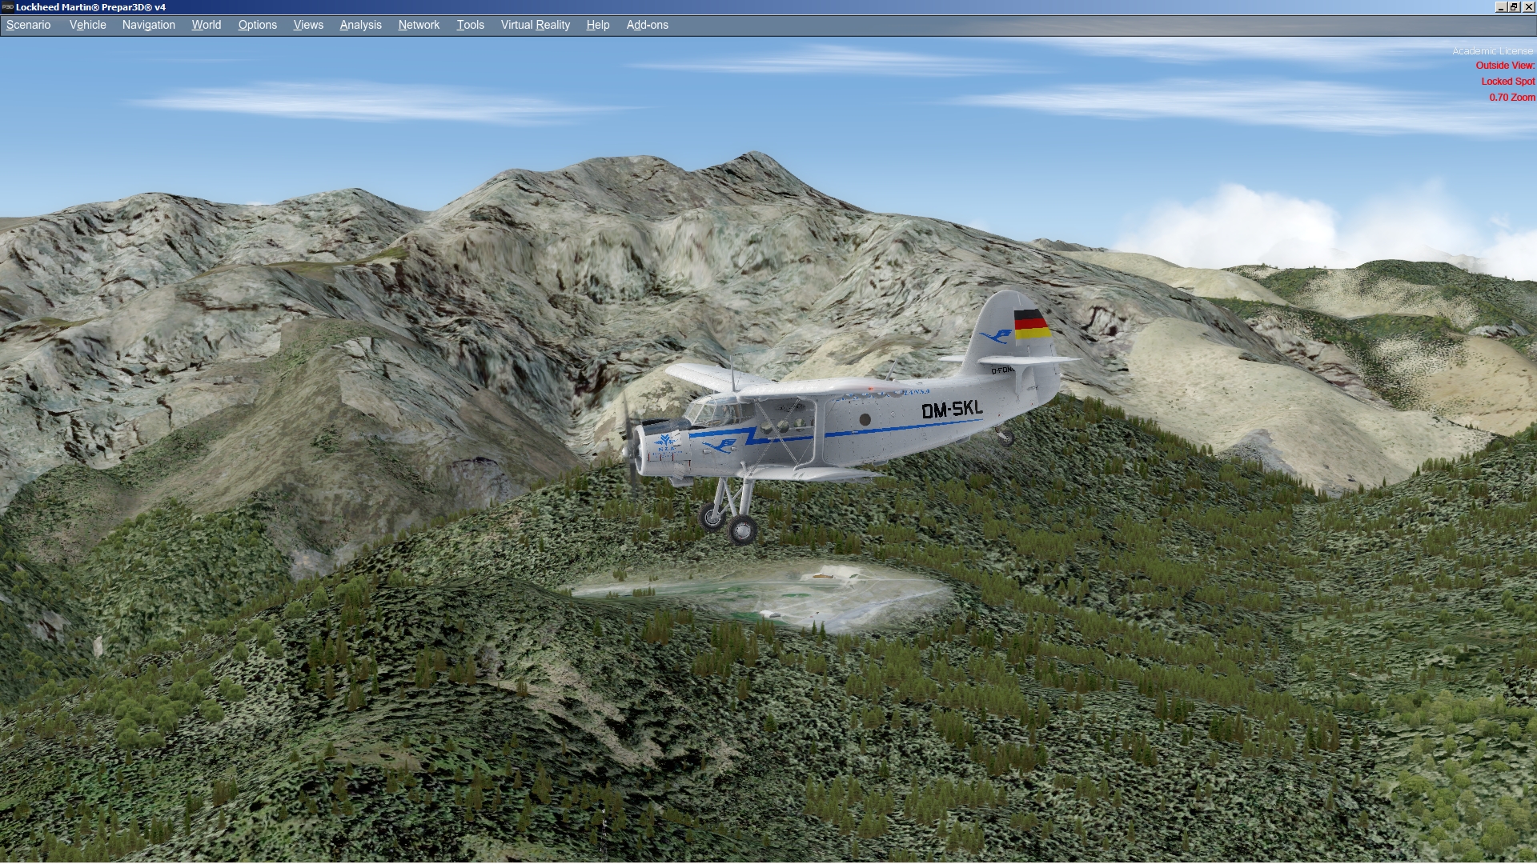
Task: Open the Add-ons menu
Action: 647,25
